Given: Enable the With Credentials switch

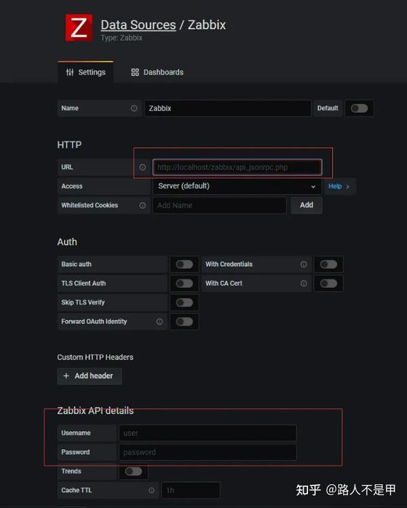Looking at the screenshot, I should coord(328,265).
